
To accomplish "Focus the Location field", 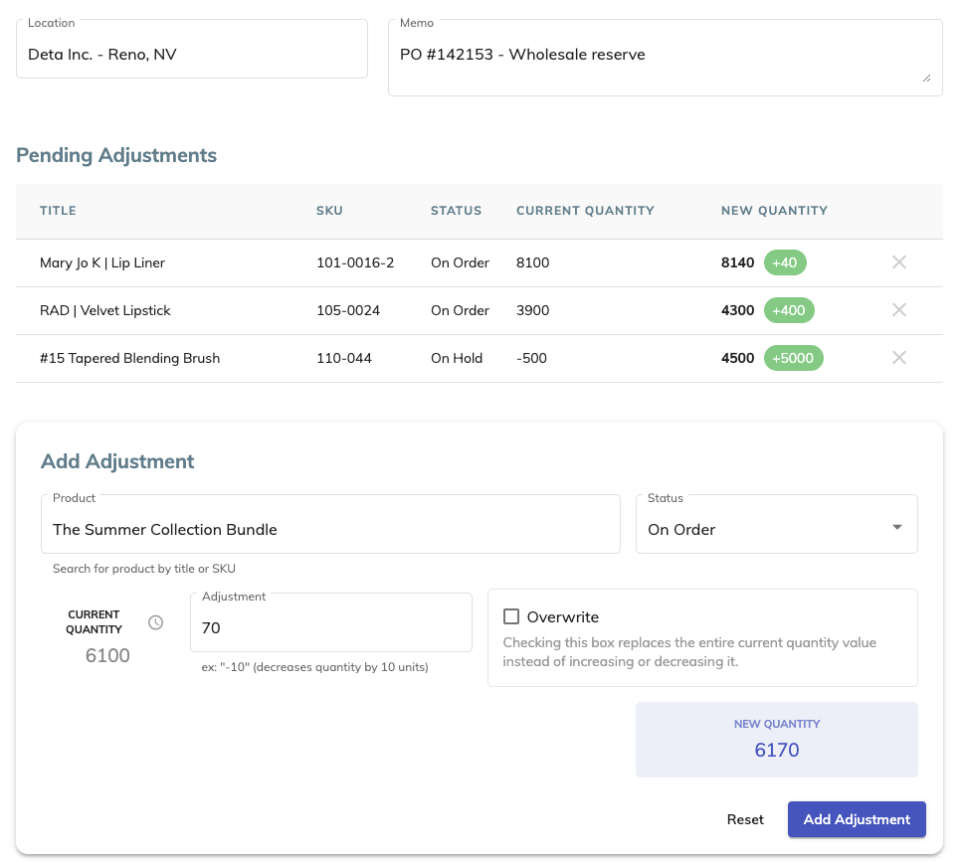I will pyautogui.click(x=192, y=49).
